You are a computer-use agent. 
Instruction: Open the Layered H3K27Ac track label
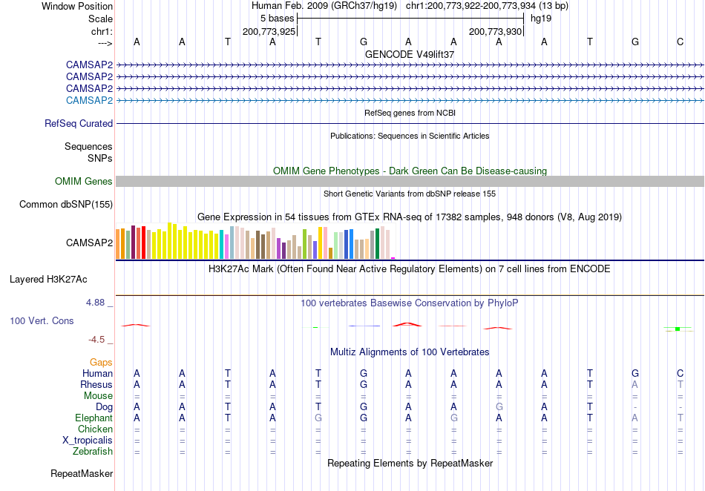pos(48,279)
